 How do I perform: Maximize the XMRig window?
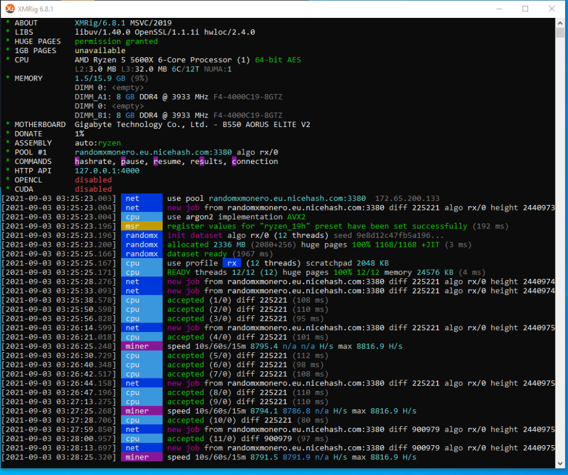(525, 9)
